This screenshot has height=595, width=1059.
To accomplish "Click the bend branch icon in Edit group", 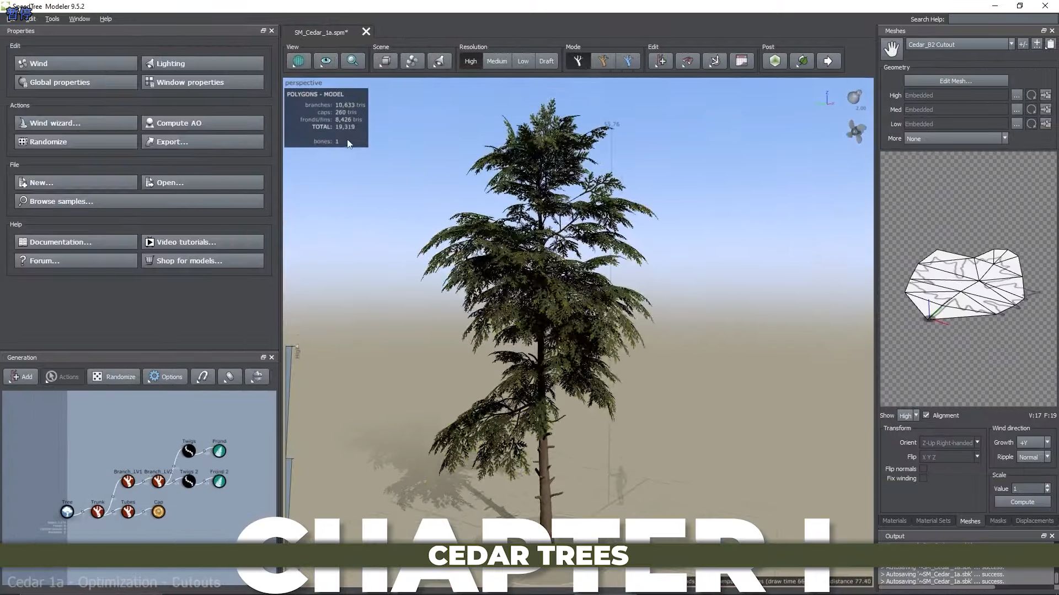I will pos(688,61).
